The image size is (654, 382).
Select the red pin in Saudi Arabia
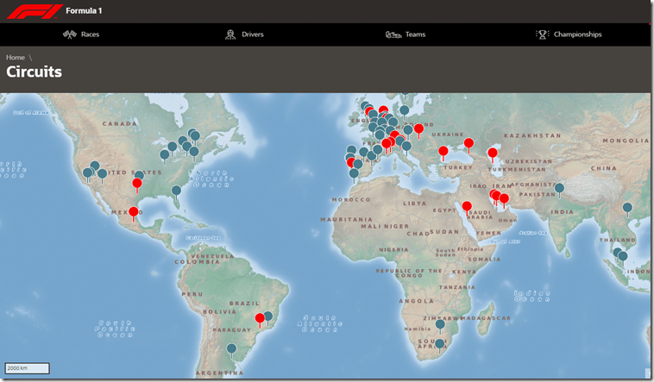pos(467,207)
